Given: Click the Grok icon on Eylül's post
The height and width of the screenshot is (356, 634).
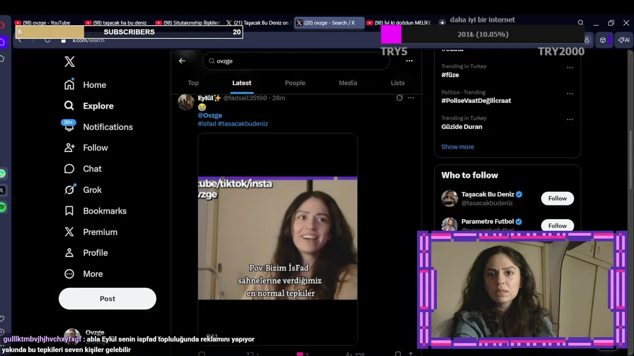Looking at the screenshot, I should coord(399,98).
